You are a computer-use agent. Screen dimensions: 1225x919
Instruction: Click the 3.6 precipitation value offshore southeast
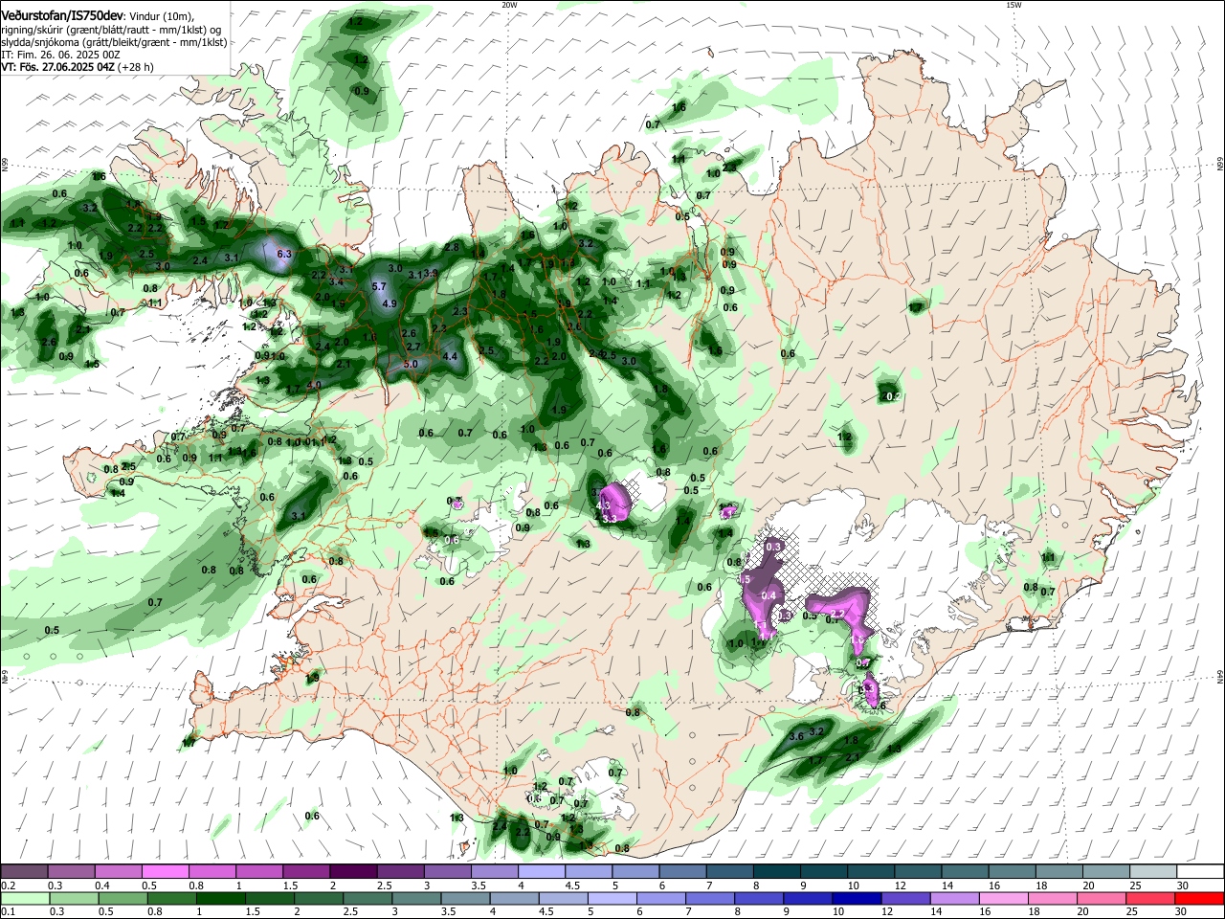[796, 736]
